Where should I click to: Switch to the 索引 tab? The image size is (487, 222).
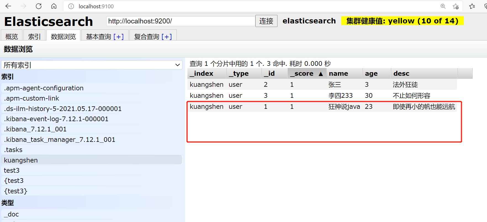click(x=34, y=36)
